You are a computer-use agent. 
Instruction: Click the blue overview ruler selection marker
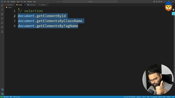173,14
